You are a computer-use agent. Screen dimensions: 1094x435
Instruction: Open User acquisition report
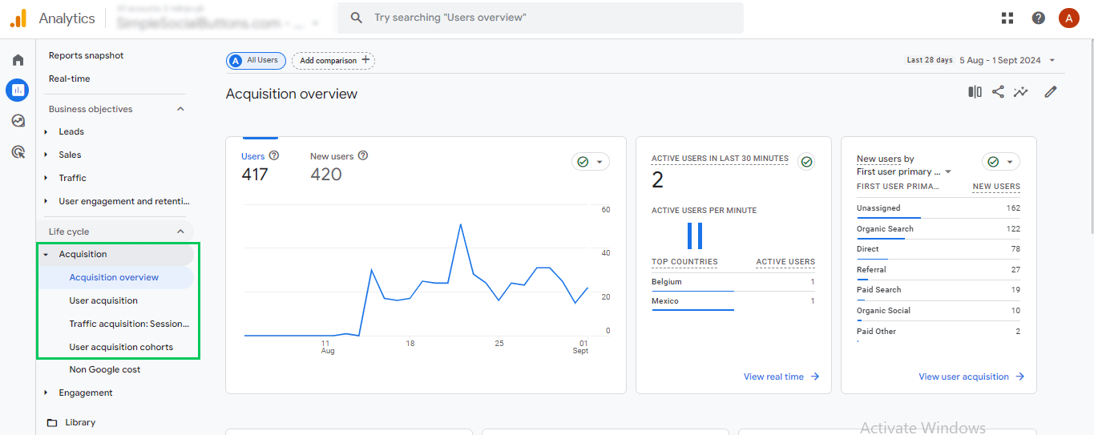click(x=103, y=300)
